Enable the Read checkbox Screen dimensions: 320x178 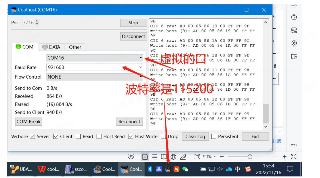click(x=78, y=136)
